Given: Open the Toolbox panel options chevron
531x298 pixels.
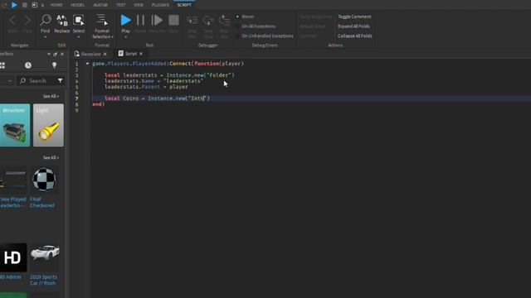Looking at the screenshot, I should (x=49, y=54).
